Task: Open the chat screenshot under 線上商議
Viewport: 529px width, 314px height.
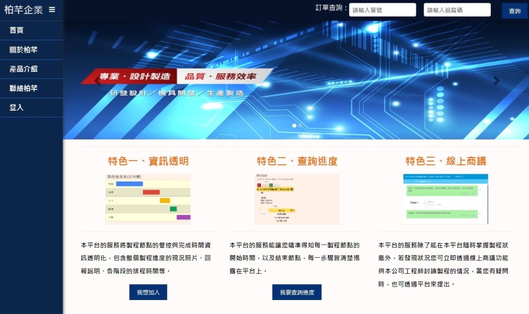Action: coord(446,199)
